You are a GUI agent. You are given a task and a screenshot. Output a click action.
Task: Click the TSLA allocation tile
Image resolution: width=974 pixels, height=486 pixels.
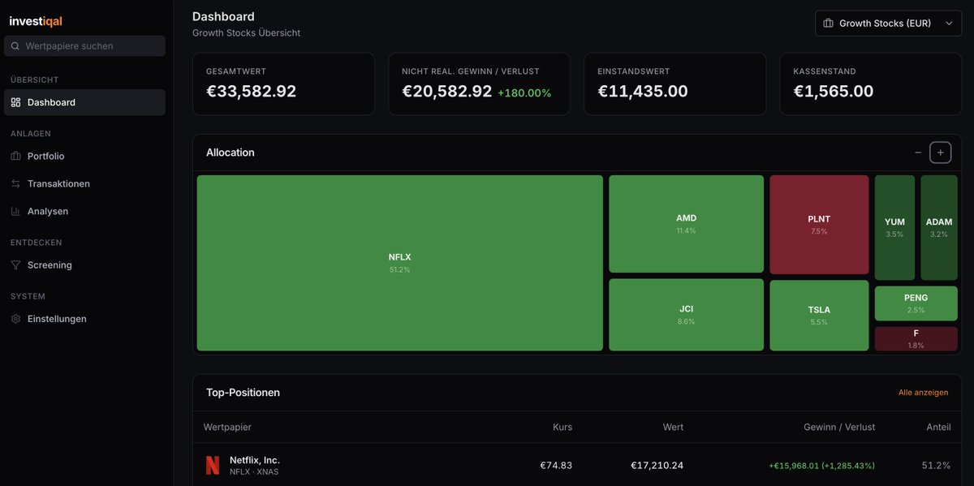click(x=819, y=316)
